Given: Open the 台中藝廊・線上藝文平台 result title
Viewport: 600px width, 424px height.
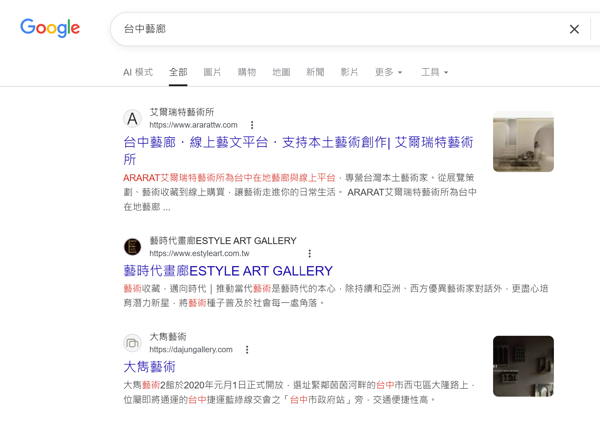Looking at the screenshot, I should coord(298,143).
